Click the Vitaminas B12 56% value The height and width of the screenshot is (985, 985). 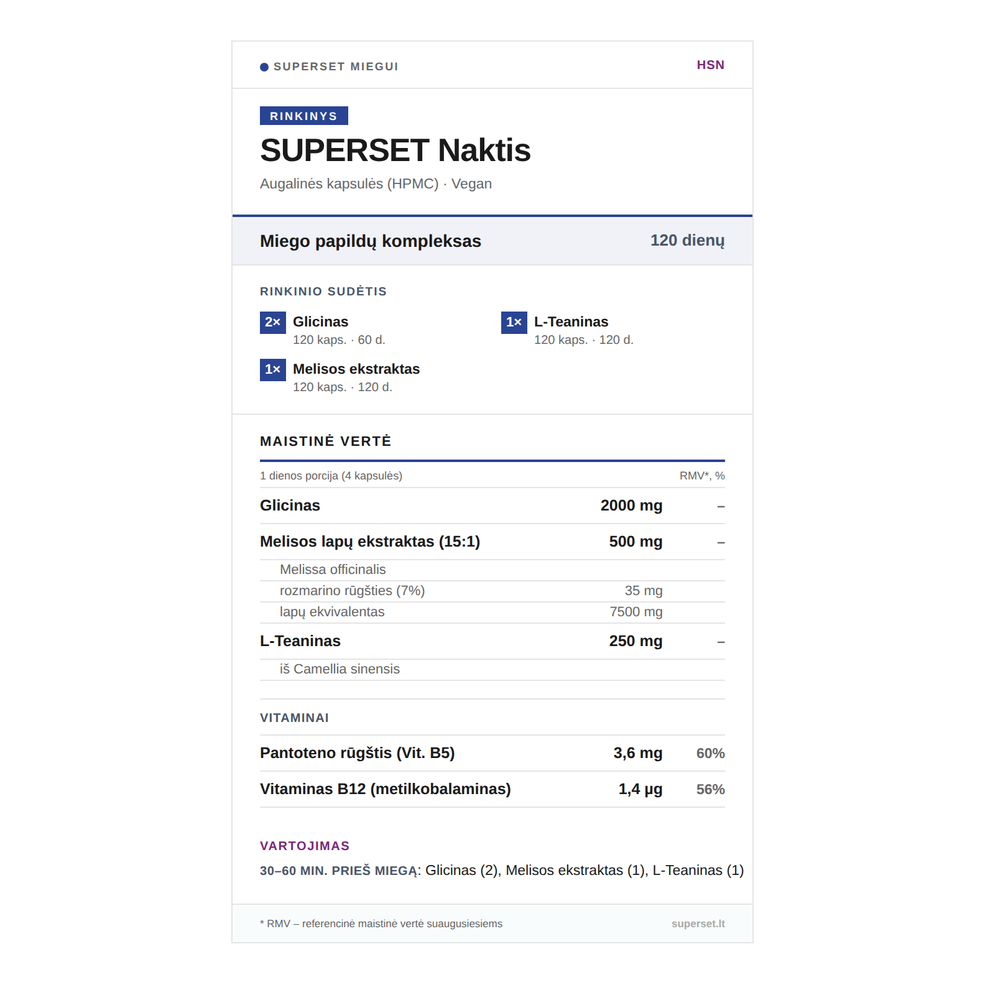[x=710, y=789]
